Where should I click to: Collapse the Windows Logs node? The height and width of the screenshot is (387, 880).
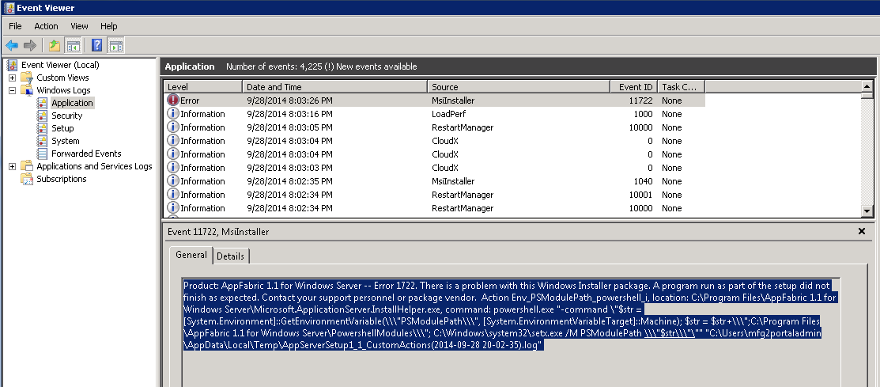pyautogui.click(x=13, y=90)
